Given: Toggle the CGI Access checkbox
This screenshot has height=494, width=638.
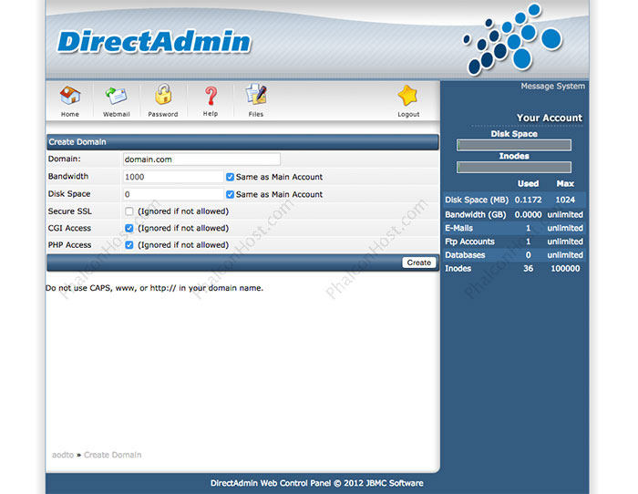Looking at the screenshot, I should (x=129, y=228).
